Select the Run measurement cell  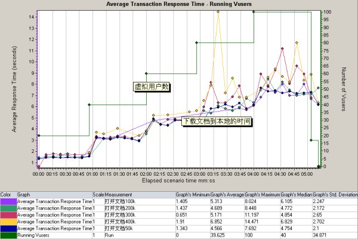pos(109,235)
